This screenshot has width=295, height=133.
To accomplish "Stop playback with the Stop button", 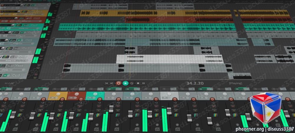I will pyautogui.click(x=138, y=83).
